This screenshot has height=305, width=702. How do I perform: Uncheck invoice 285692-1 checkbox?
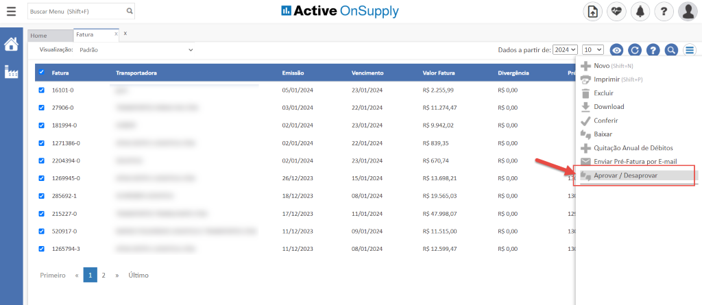42,196
